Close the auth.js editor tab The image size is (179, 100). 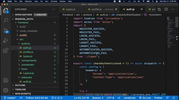[x=142, y=9]
